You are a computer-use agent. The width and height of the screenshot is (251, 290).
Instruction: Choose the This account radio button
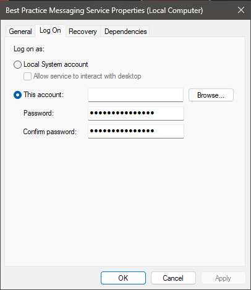17,95
